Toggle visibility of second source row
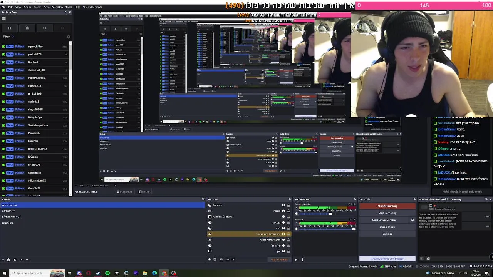This screenshot has height=277, width=493. pos(283,211)
